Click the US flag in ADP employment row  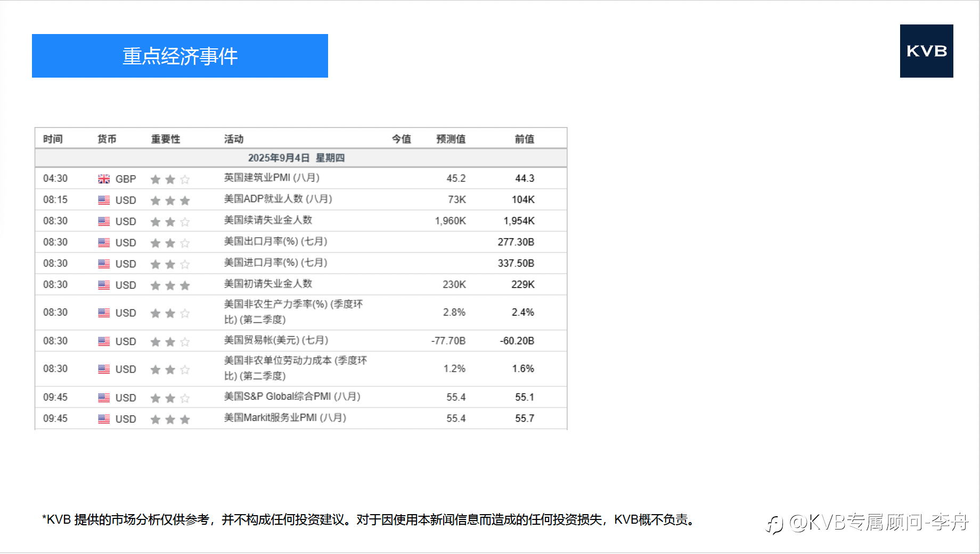pos(104,200)
